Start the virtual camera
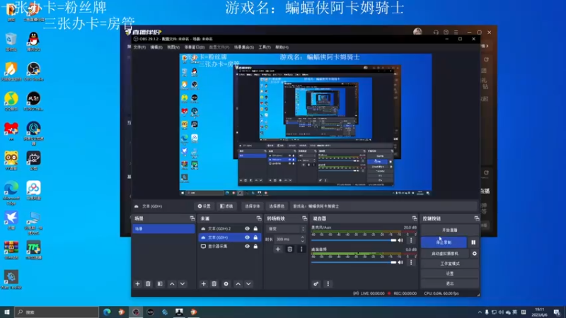Screen dimensions: 566x318 [x=445, y=254]
